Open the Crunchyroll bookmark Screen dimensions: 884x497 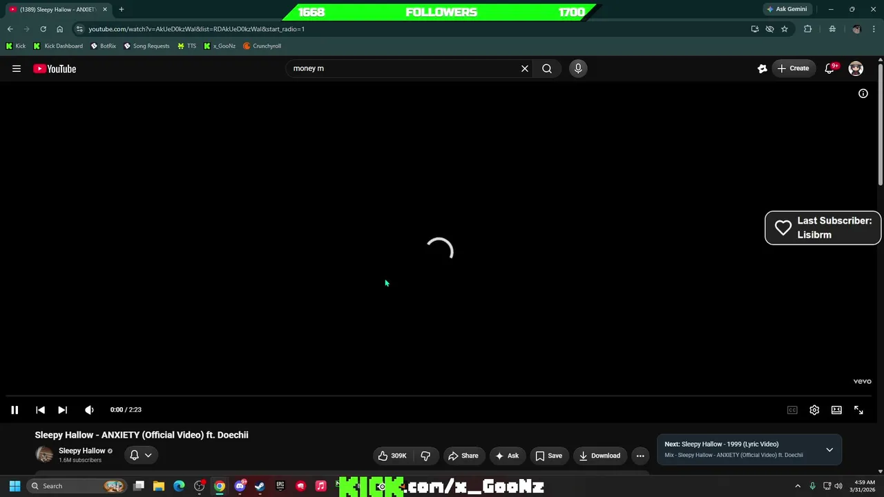pos(262,46)
